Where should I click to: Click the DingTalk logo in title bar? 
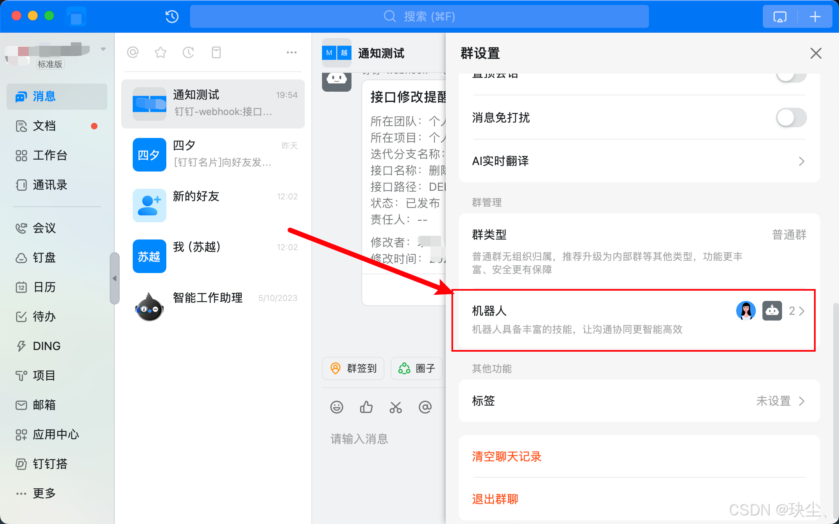coord(76,17)
